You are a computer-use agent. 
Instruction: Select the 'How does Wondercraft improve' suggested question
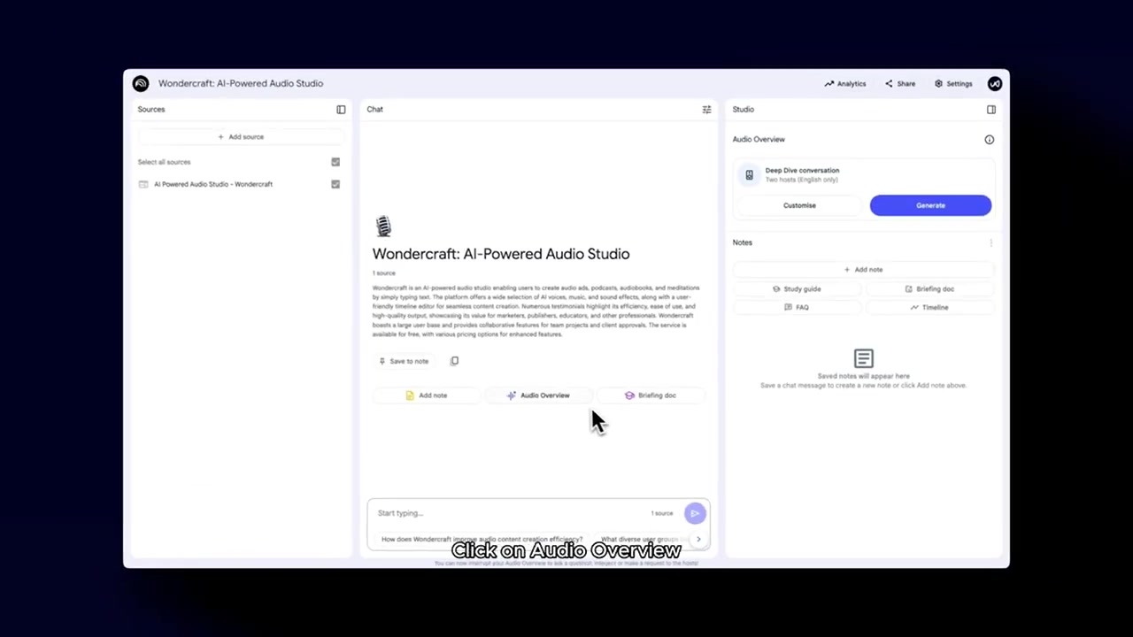pyautogui.click(x=482, y=539)
